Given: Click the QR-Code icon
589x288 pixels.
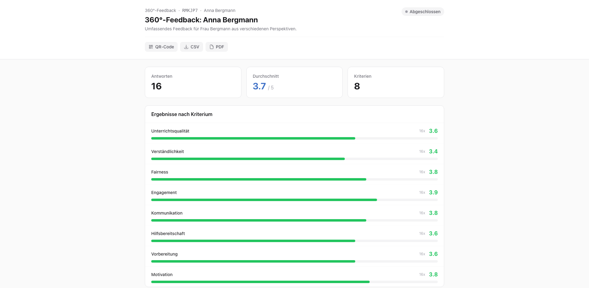Looking at the screenshot, I should (x=151, y=47).
